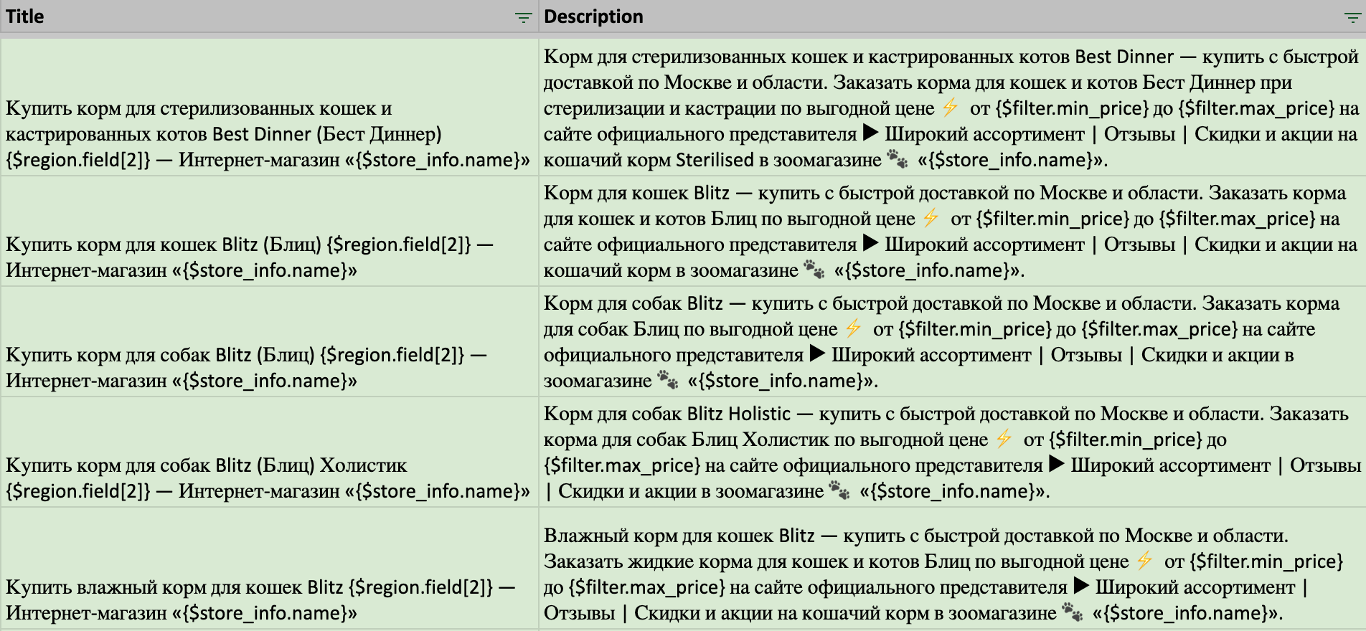This screenshot has width=1366, height=631.
Task: Click lightning emoji in Blitz Holistic description
Action: (1004, 438)
